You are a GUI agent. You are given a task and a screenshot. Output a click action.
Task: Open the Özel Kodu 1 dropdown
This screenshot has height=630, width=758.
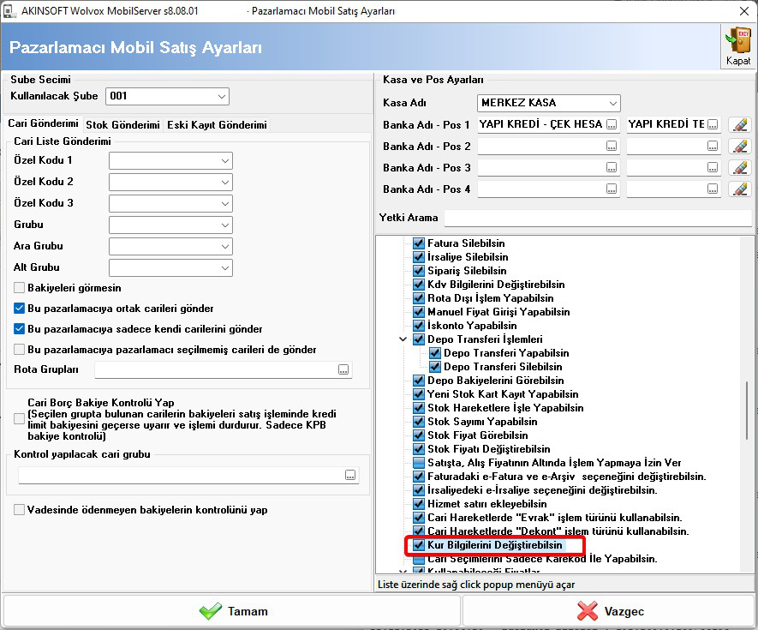[224, 160]
